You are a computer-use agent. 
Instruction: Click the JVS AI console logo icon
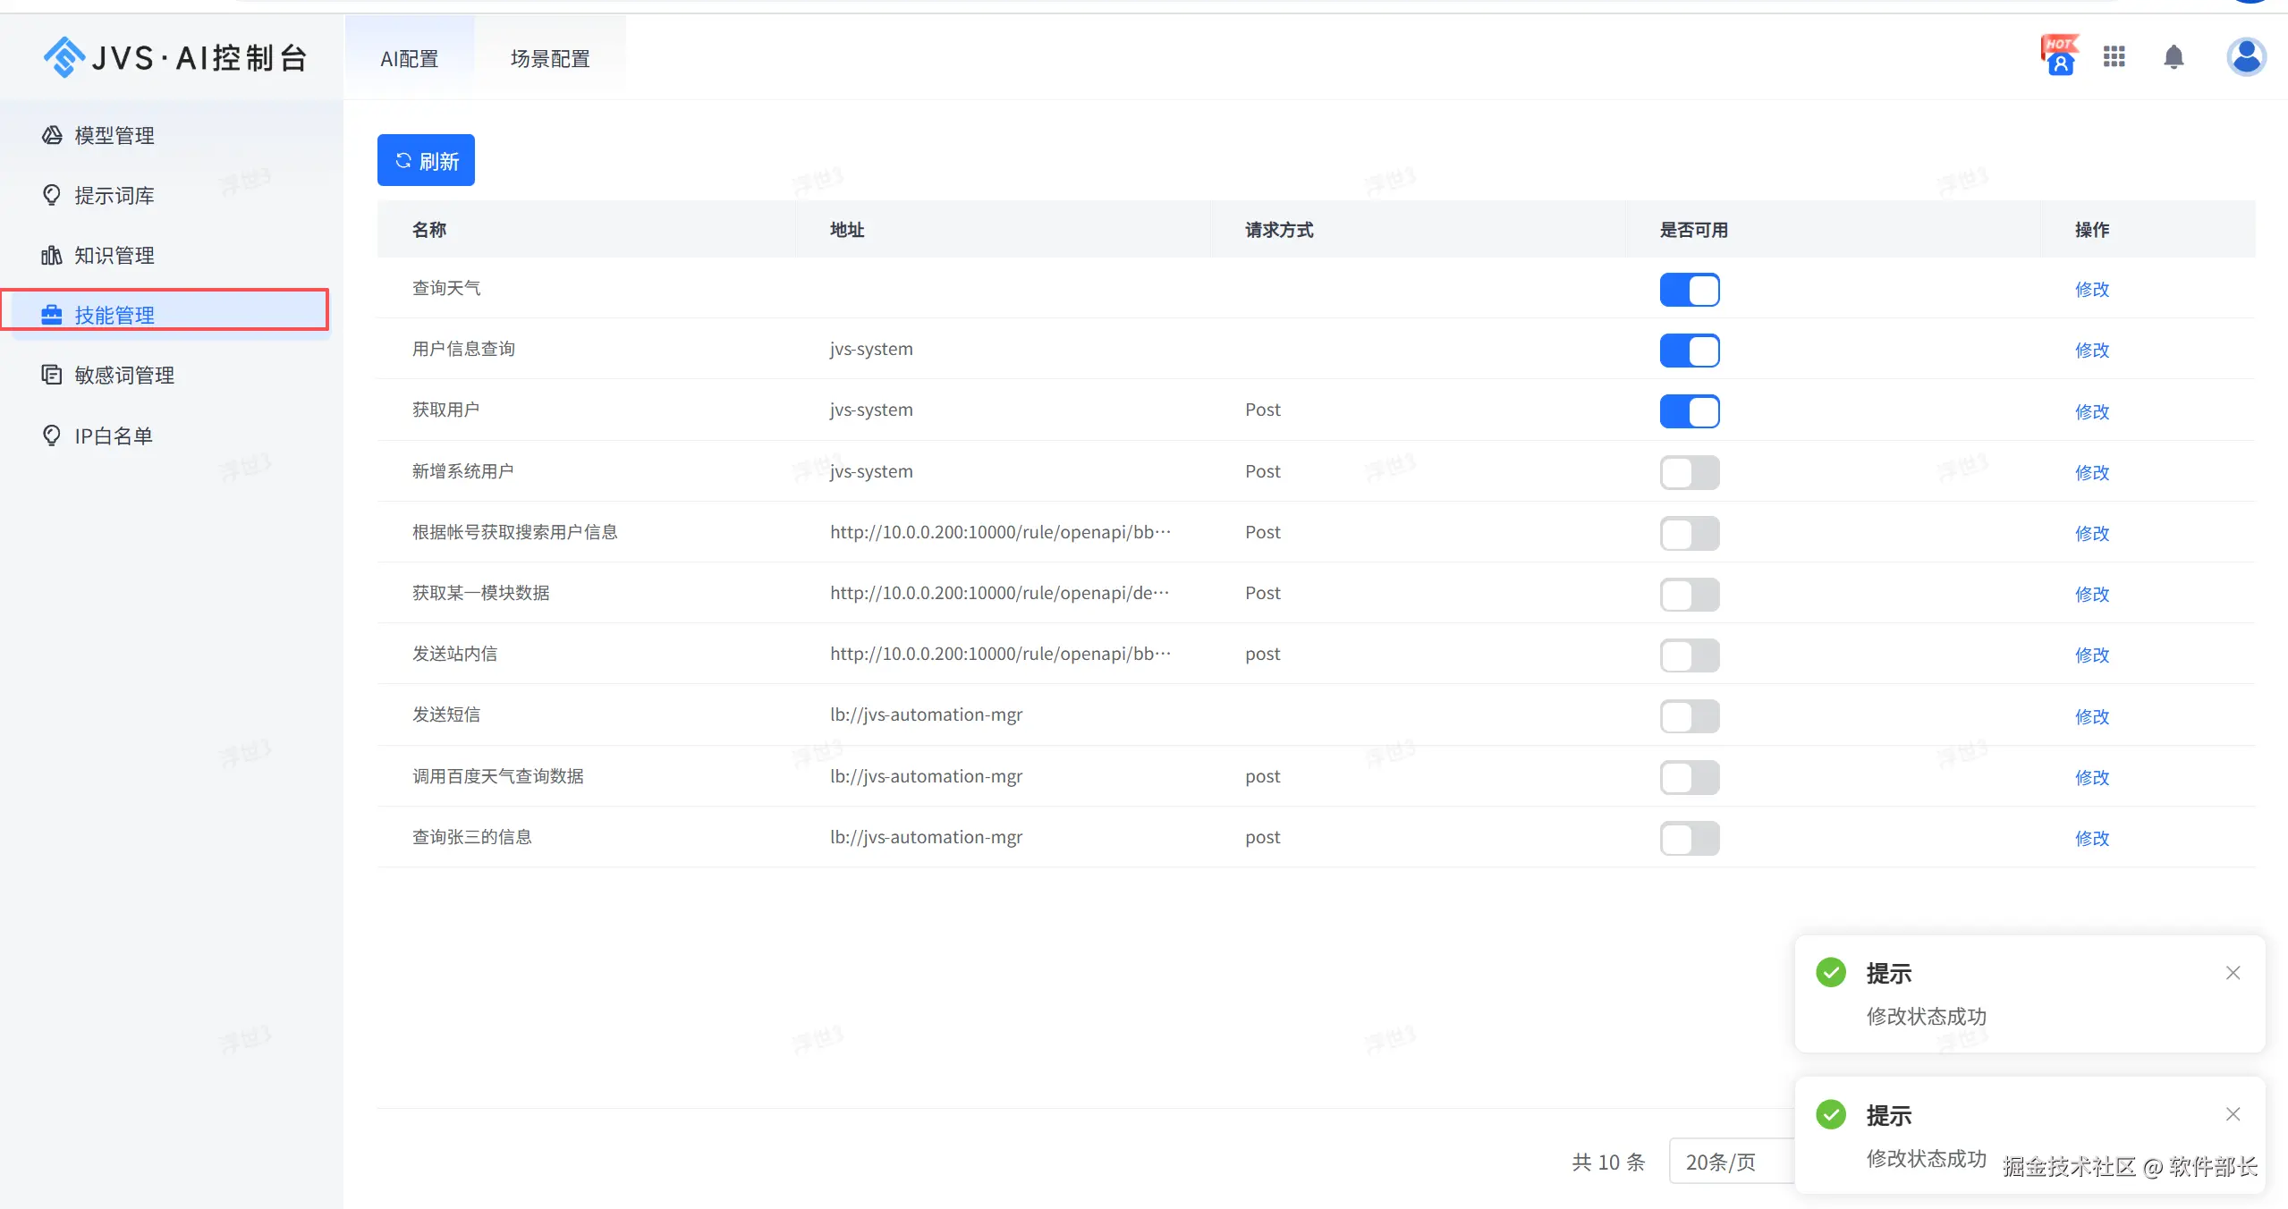tap(64, 57)
